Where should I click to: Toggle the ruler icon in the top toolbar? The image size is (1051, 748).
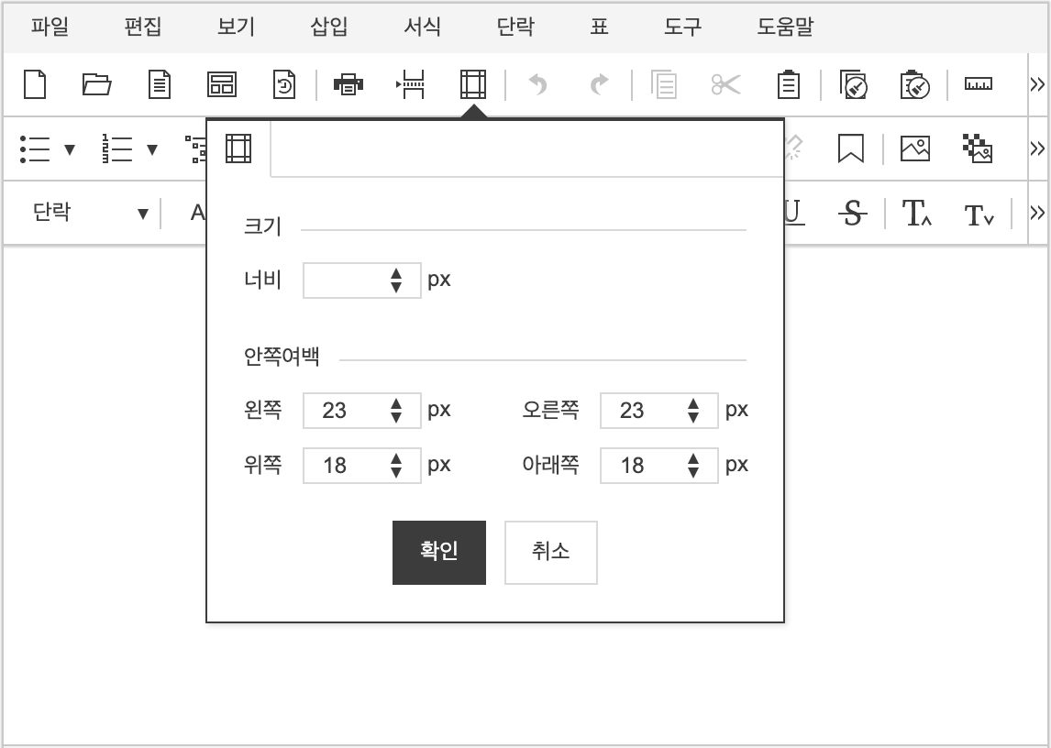point(978,85)
